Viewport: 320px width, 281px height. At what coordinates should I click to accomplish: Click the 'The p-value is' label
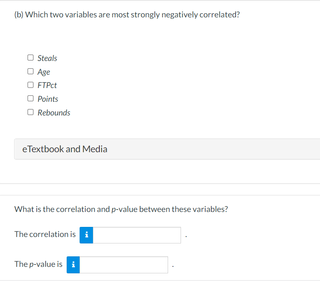coord(38,264)
